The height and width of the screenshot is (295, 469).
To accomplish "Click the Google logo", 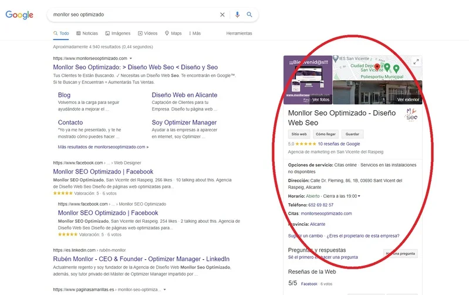I will coord(19,15).
